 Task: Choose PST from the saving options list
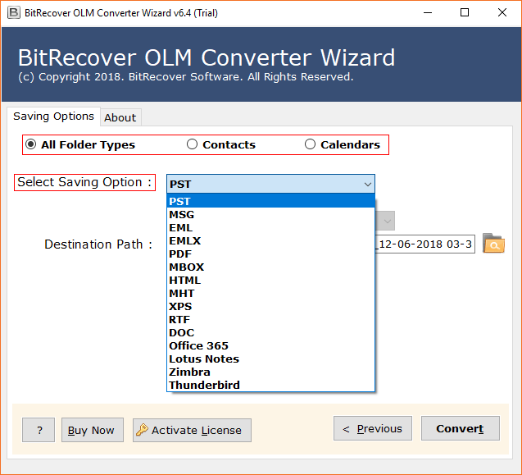tap(270, 201)
